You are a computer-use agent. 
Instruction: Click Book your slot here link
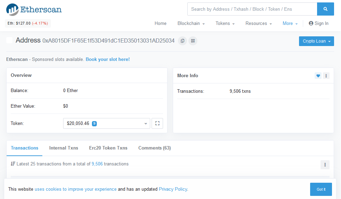[108, 60]
